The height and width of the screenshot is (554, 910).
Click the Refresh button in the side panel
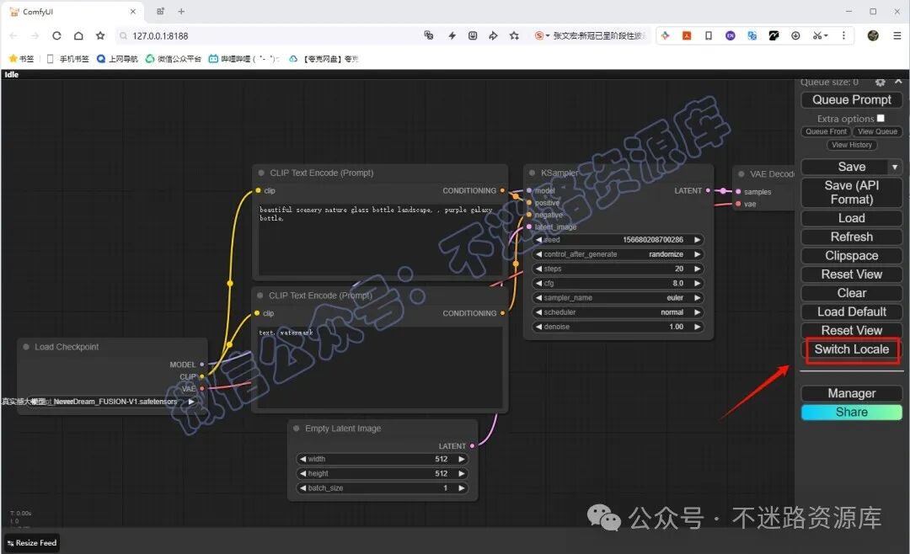point(851,237)
